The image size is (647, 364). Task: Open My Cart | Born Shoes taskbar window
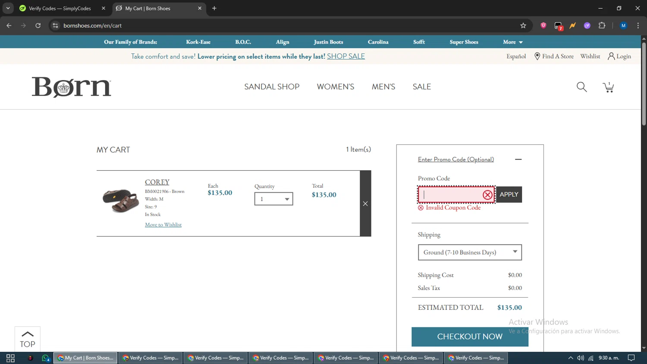pyautogui.click(x=85, y=358)
